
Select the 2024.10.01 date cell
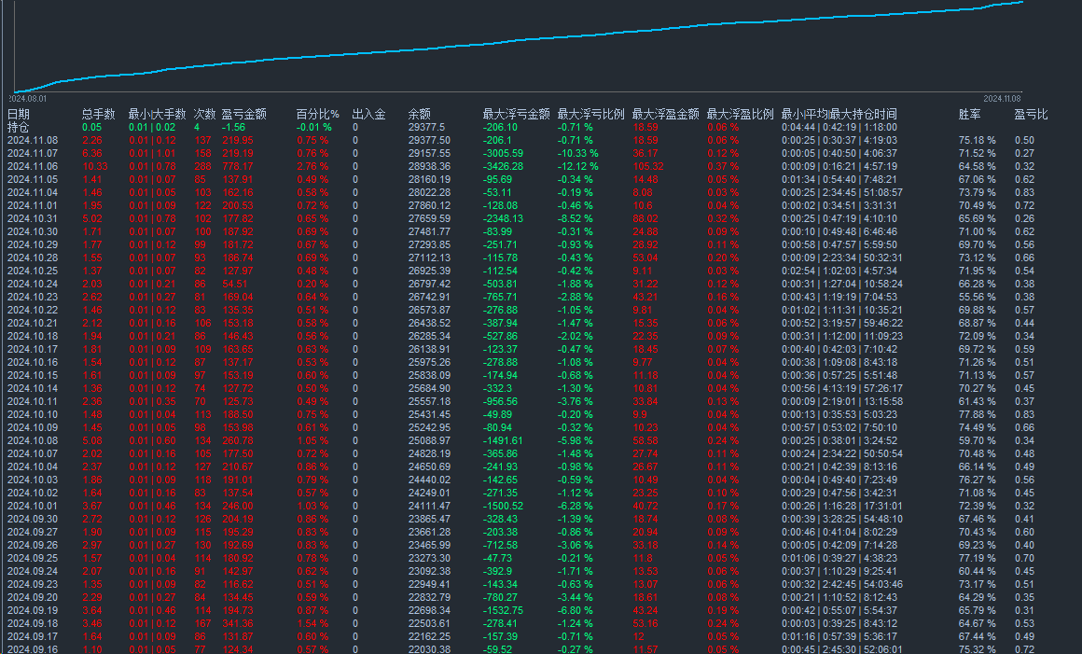click(33, 506)
